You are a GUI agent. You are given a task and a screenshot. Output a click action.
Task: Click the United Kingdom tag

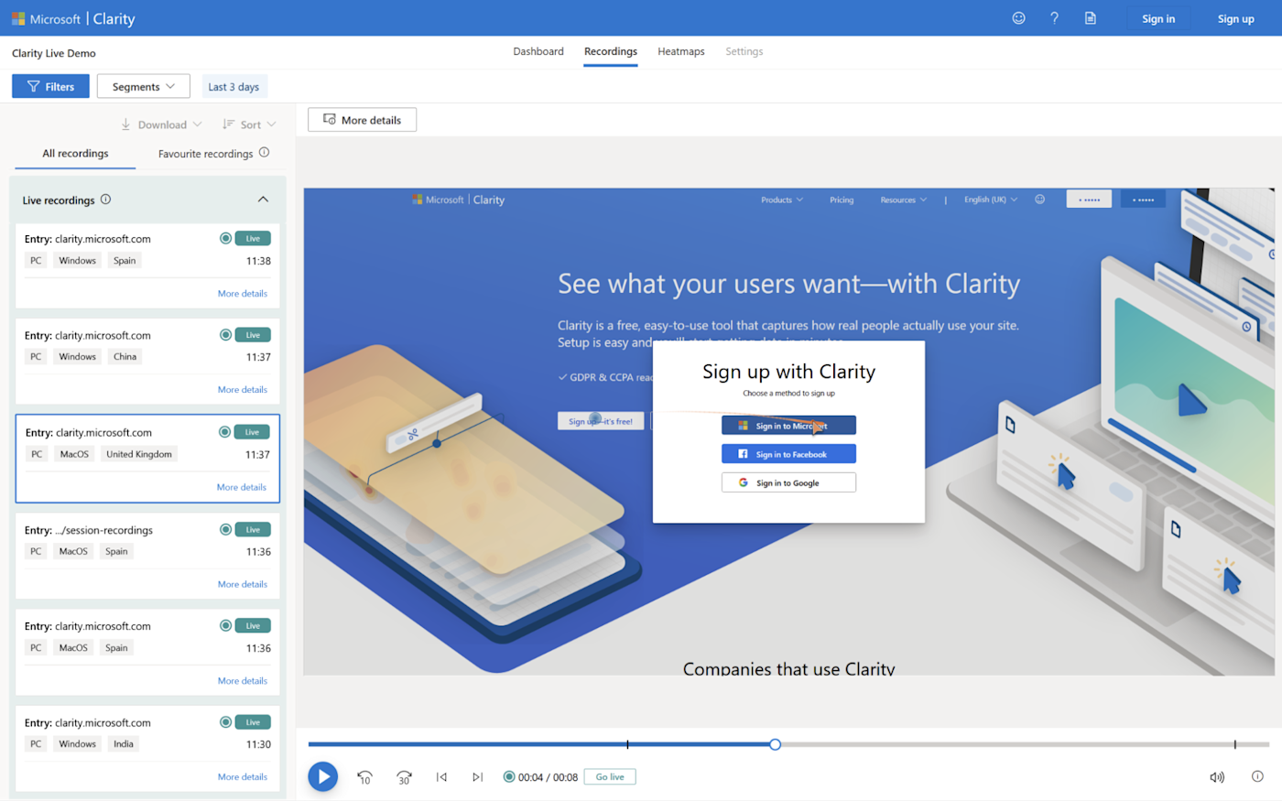139,454
